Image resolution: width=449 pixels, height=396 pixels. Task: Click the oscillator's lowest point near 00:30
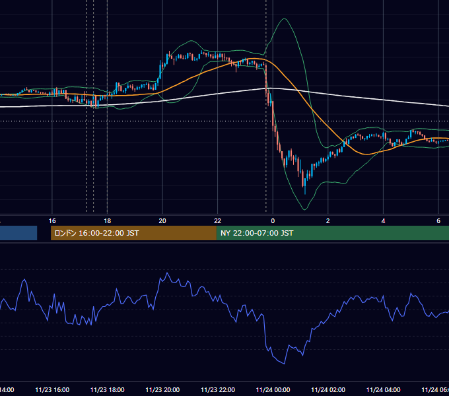pos(284,364)
